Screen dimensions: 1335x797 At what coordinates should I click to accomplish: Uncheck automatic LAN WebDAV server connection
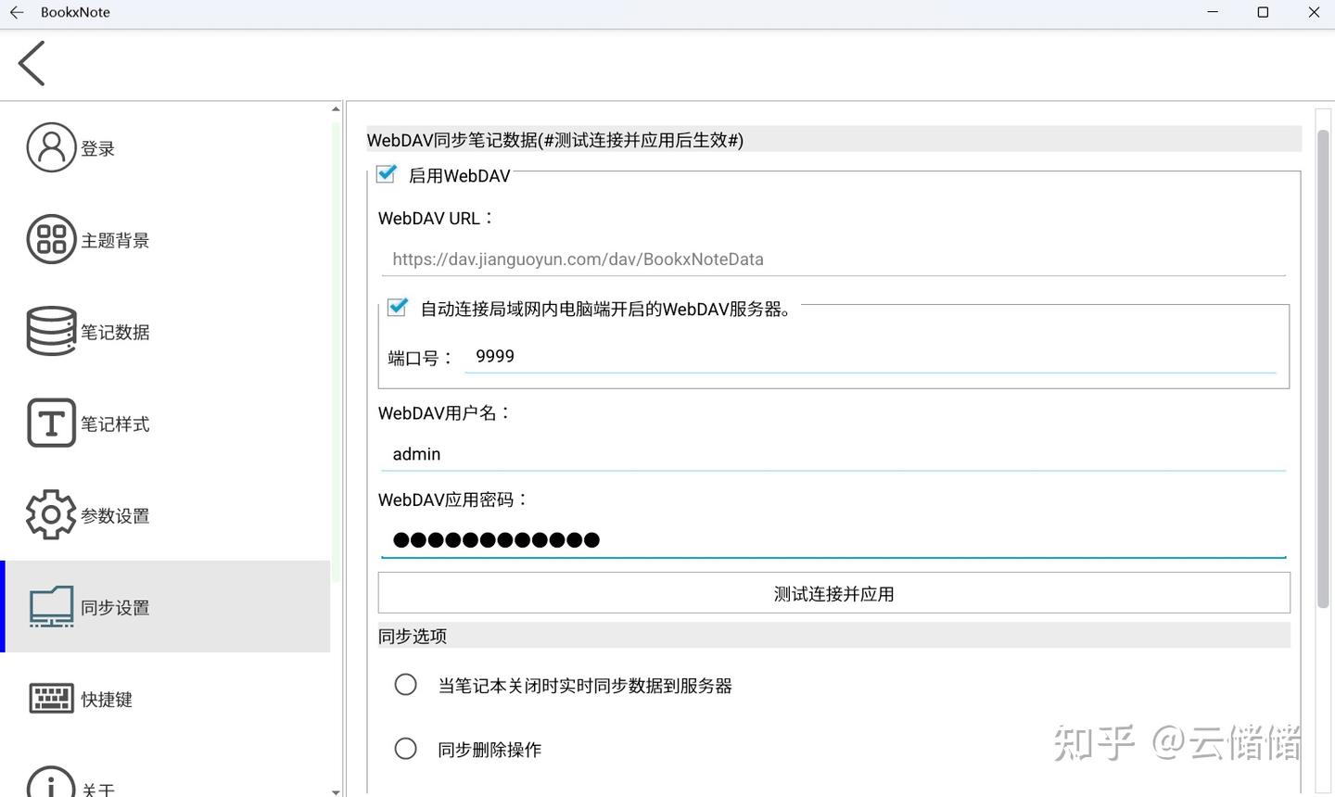(398, 307)
